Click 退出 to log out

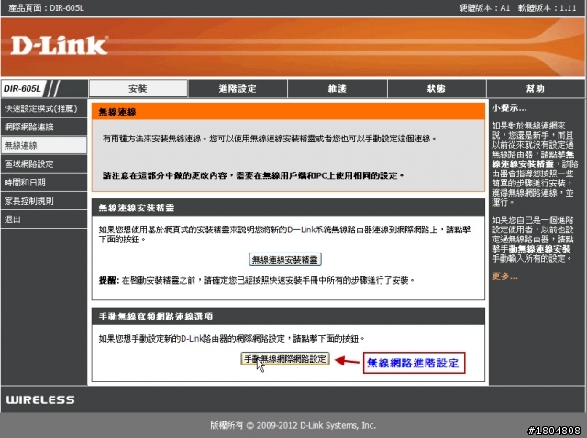(44, 219)
